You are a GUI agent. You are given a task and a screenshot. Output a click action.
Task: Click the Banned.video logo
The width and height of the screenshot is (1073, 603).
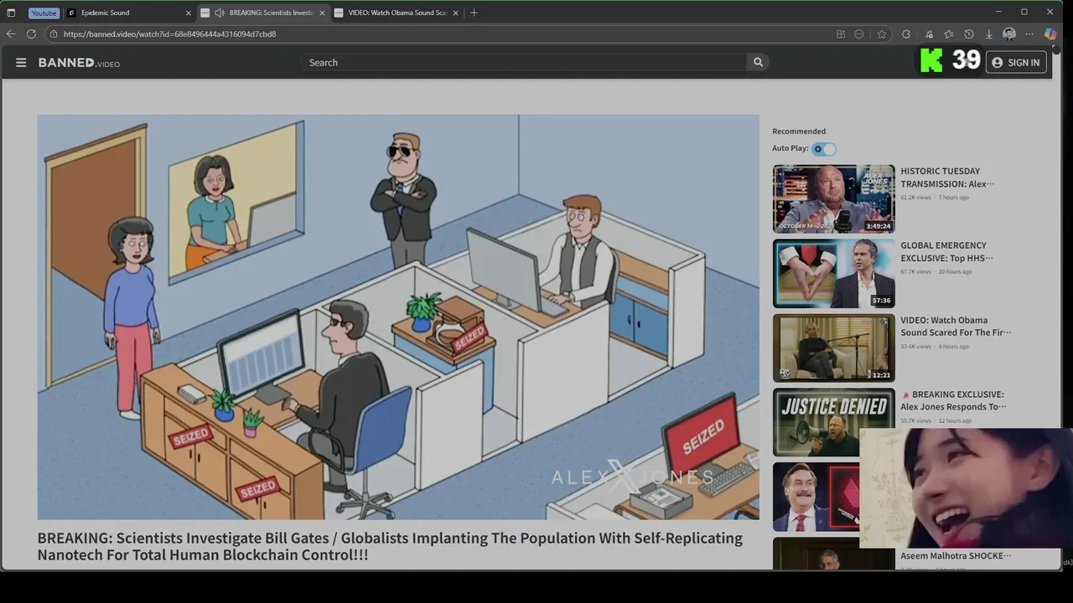click(79, 63)
